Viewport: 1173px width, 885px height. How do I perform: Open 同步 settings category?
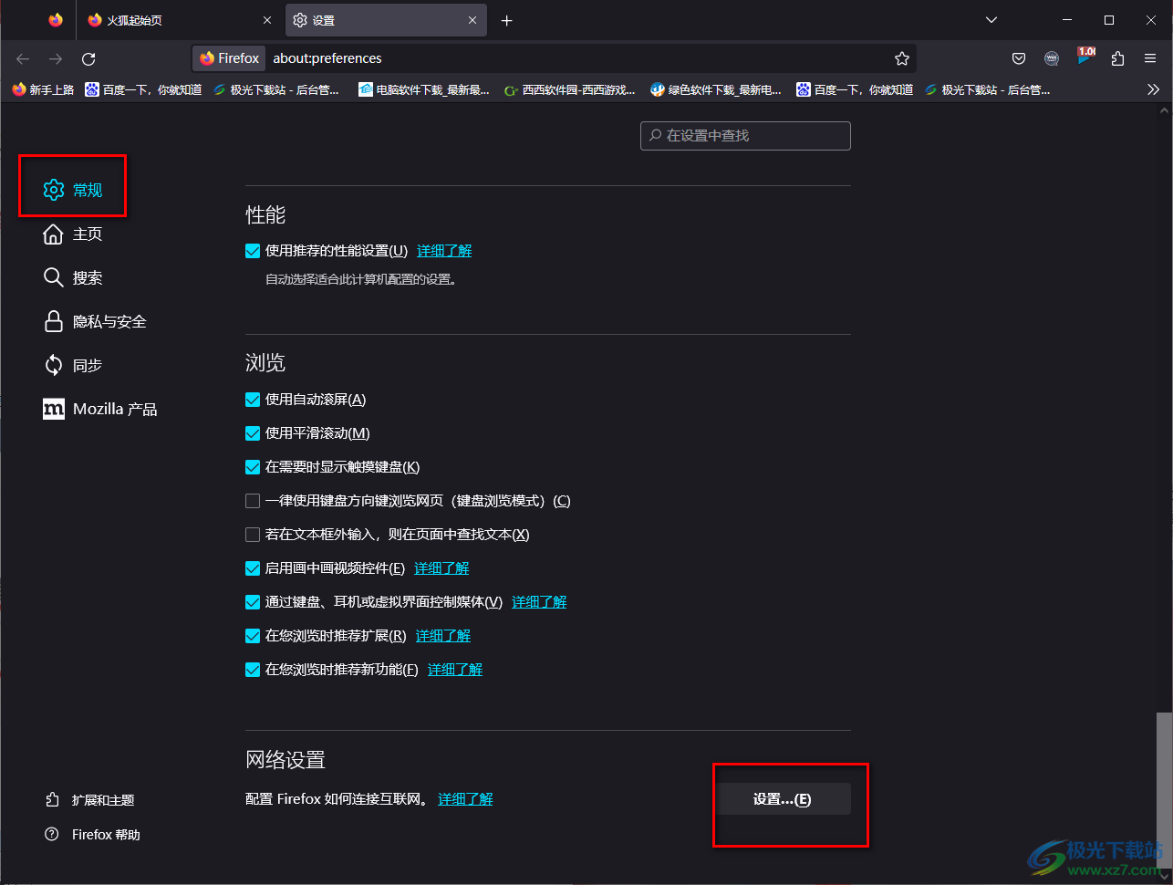pos(73,365)
